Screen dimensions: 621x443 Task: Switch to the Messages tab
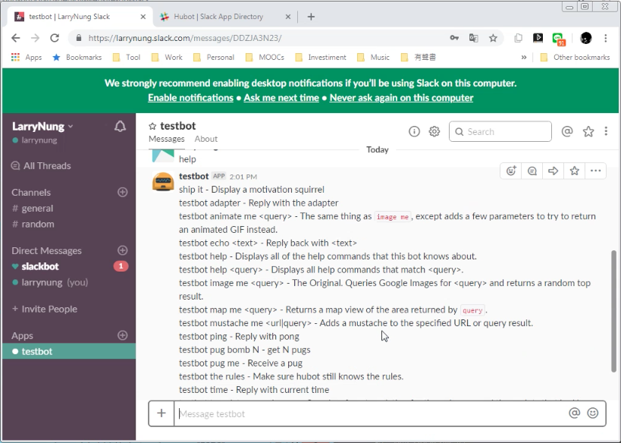click(167, 139)
